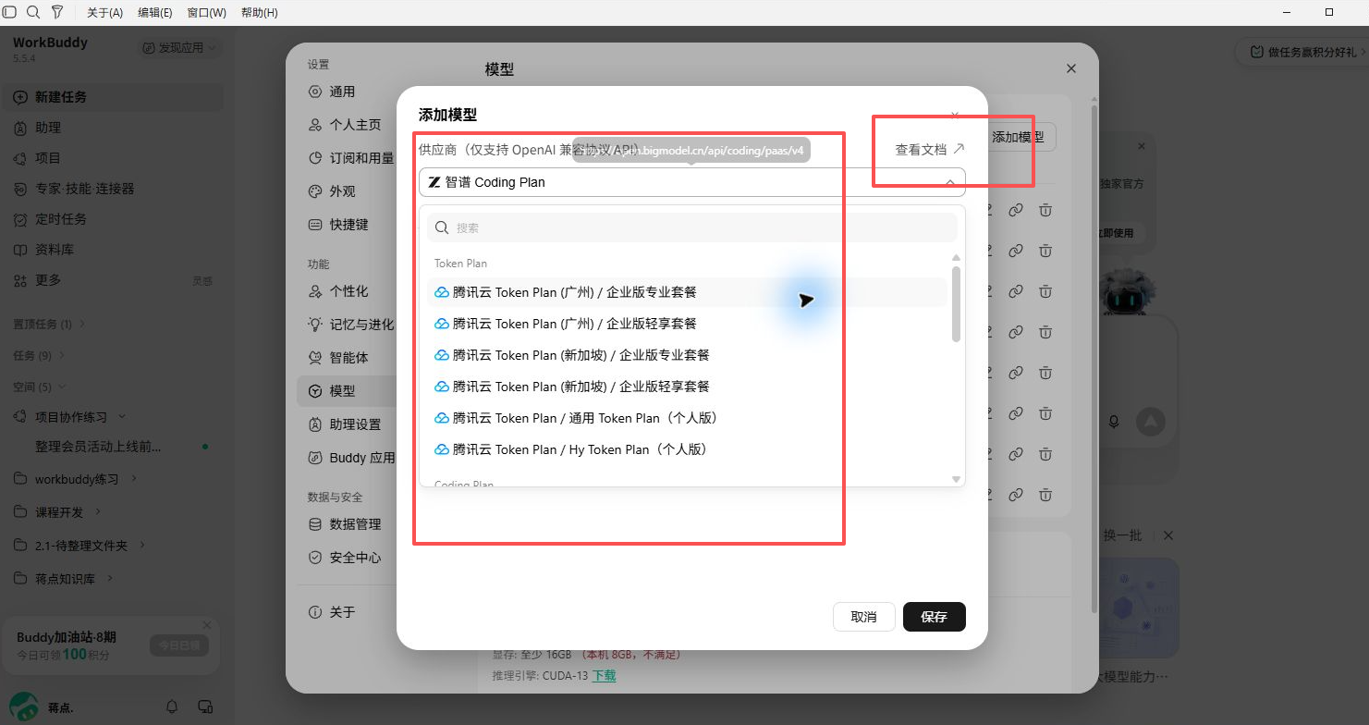Viewport: 1369px width, 725px height.
Task: Open 外观 settings
Action: [344, 191]
